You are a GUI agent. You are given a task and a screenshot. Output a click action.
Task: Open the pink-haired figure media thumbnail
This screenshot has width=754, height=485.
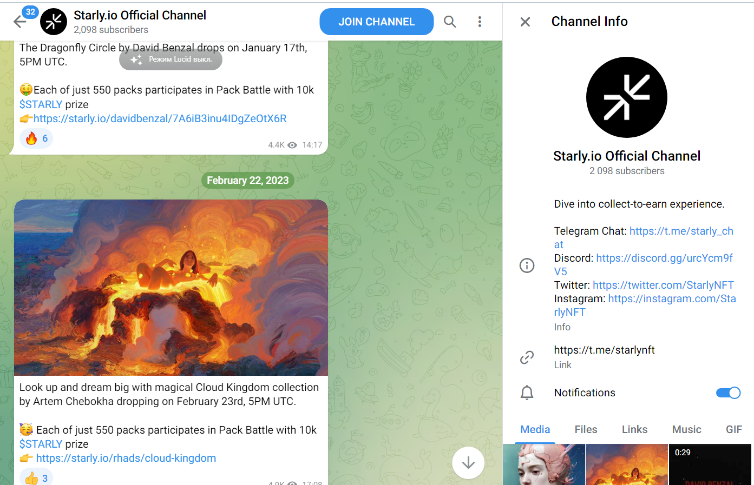pos(544,464)
